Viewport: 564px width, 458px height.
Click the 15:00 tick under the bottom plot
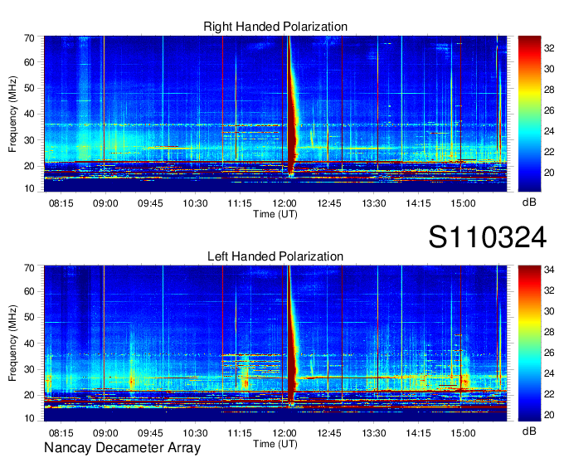[x=463, y=433]
